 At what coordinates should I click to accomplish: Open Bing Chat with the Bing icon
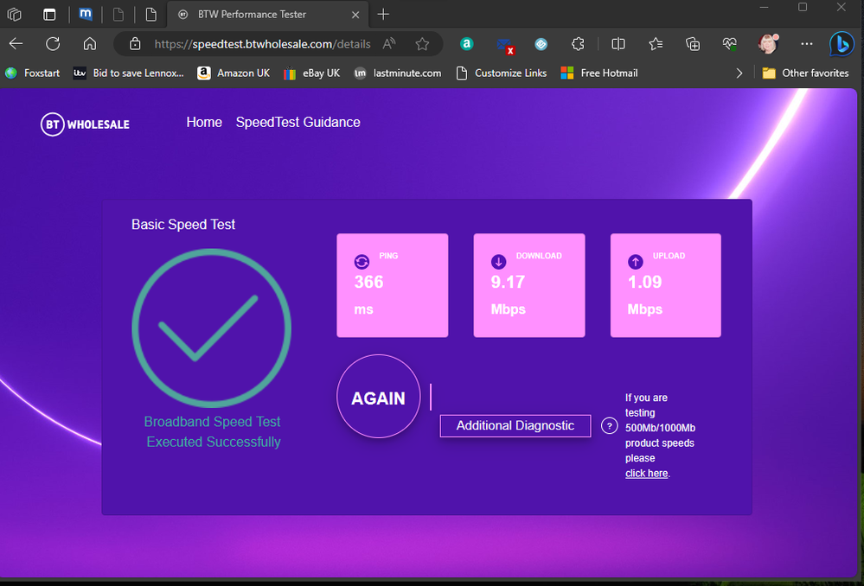[x=841, y=43]
